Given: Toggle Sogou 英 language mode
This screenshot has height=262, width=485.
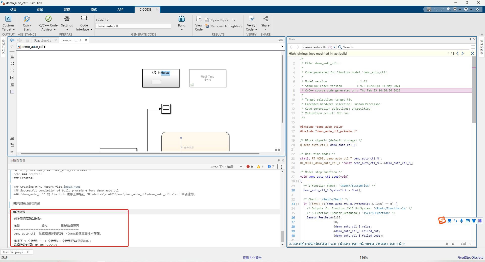Looking at the screenshot, I should (449, 221).
